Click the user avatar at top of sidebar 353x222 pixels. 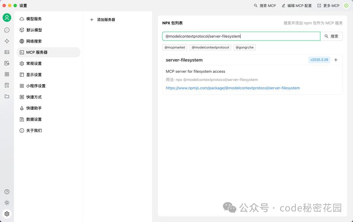(7, 18)
